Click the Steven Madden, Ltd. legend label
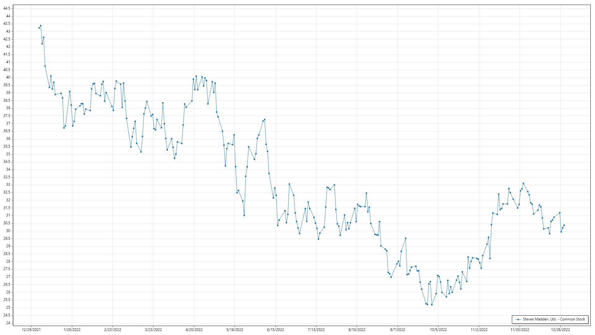595x335 pixels. coord(554,319)
